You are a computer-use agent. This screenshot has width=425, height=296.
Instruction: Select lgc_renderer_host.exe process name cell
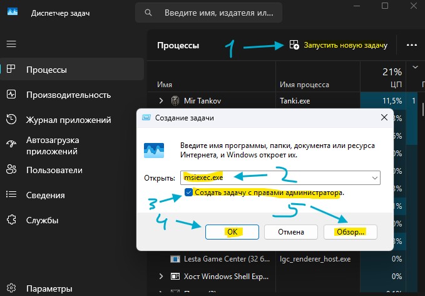click(x=315, y=259)
